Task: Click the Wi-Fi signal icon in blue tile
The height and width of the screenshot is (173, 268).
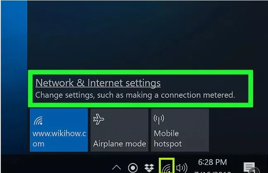Action: point(38,121)
